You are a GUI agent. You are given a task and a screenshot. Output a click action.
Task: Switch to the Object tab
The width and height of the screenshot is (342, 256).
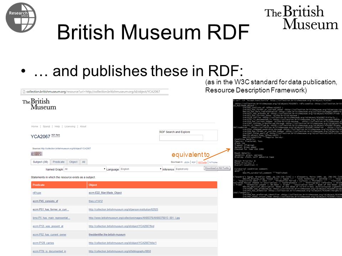click(73, 162)
